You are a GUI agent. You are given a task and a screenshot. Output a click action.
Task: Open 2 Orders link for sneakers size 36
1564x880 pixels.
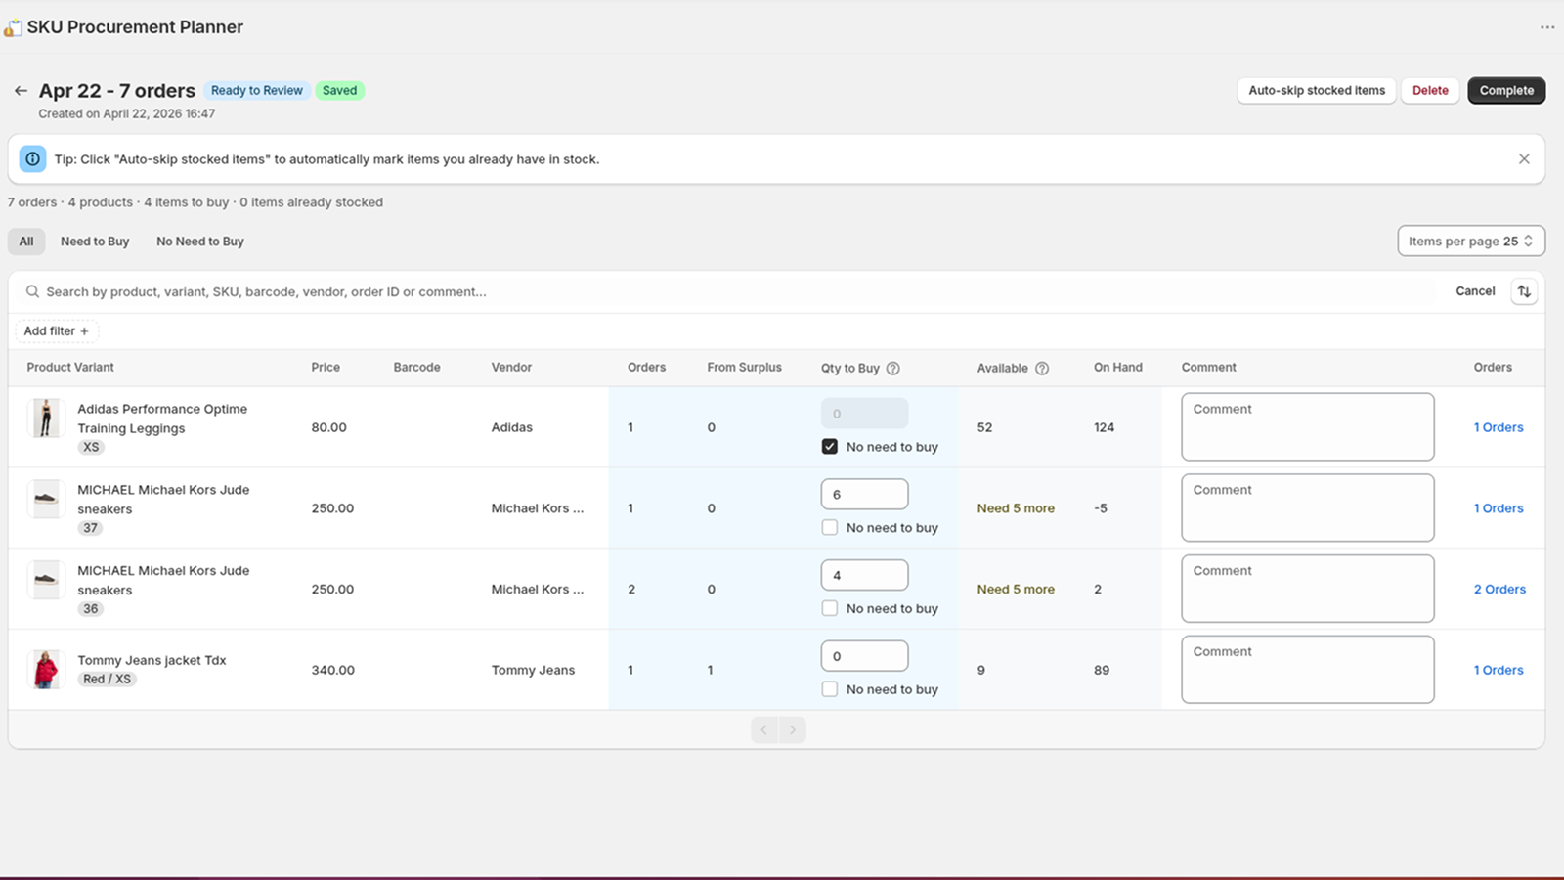click(x=1499, y=590)
